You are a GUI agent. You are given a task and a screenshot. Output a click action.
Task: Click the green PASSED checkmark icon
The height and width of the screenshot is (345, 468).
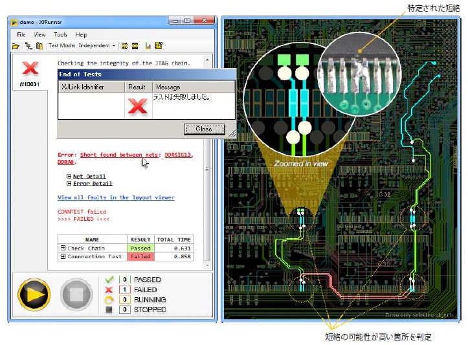[110, 280]
